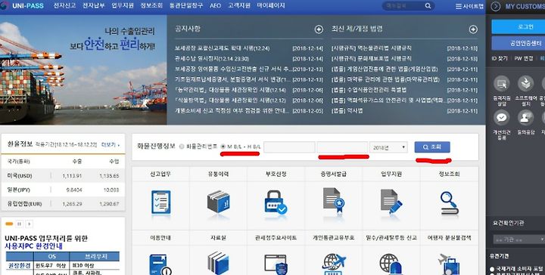
Task: Open the 마이페이지 menu
Action: (x=271, y=6)
